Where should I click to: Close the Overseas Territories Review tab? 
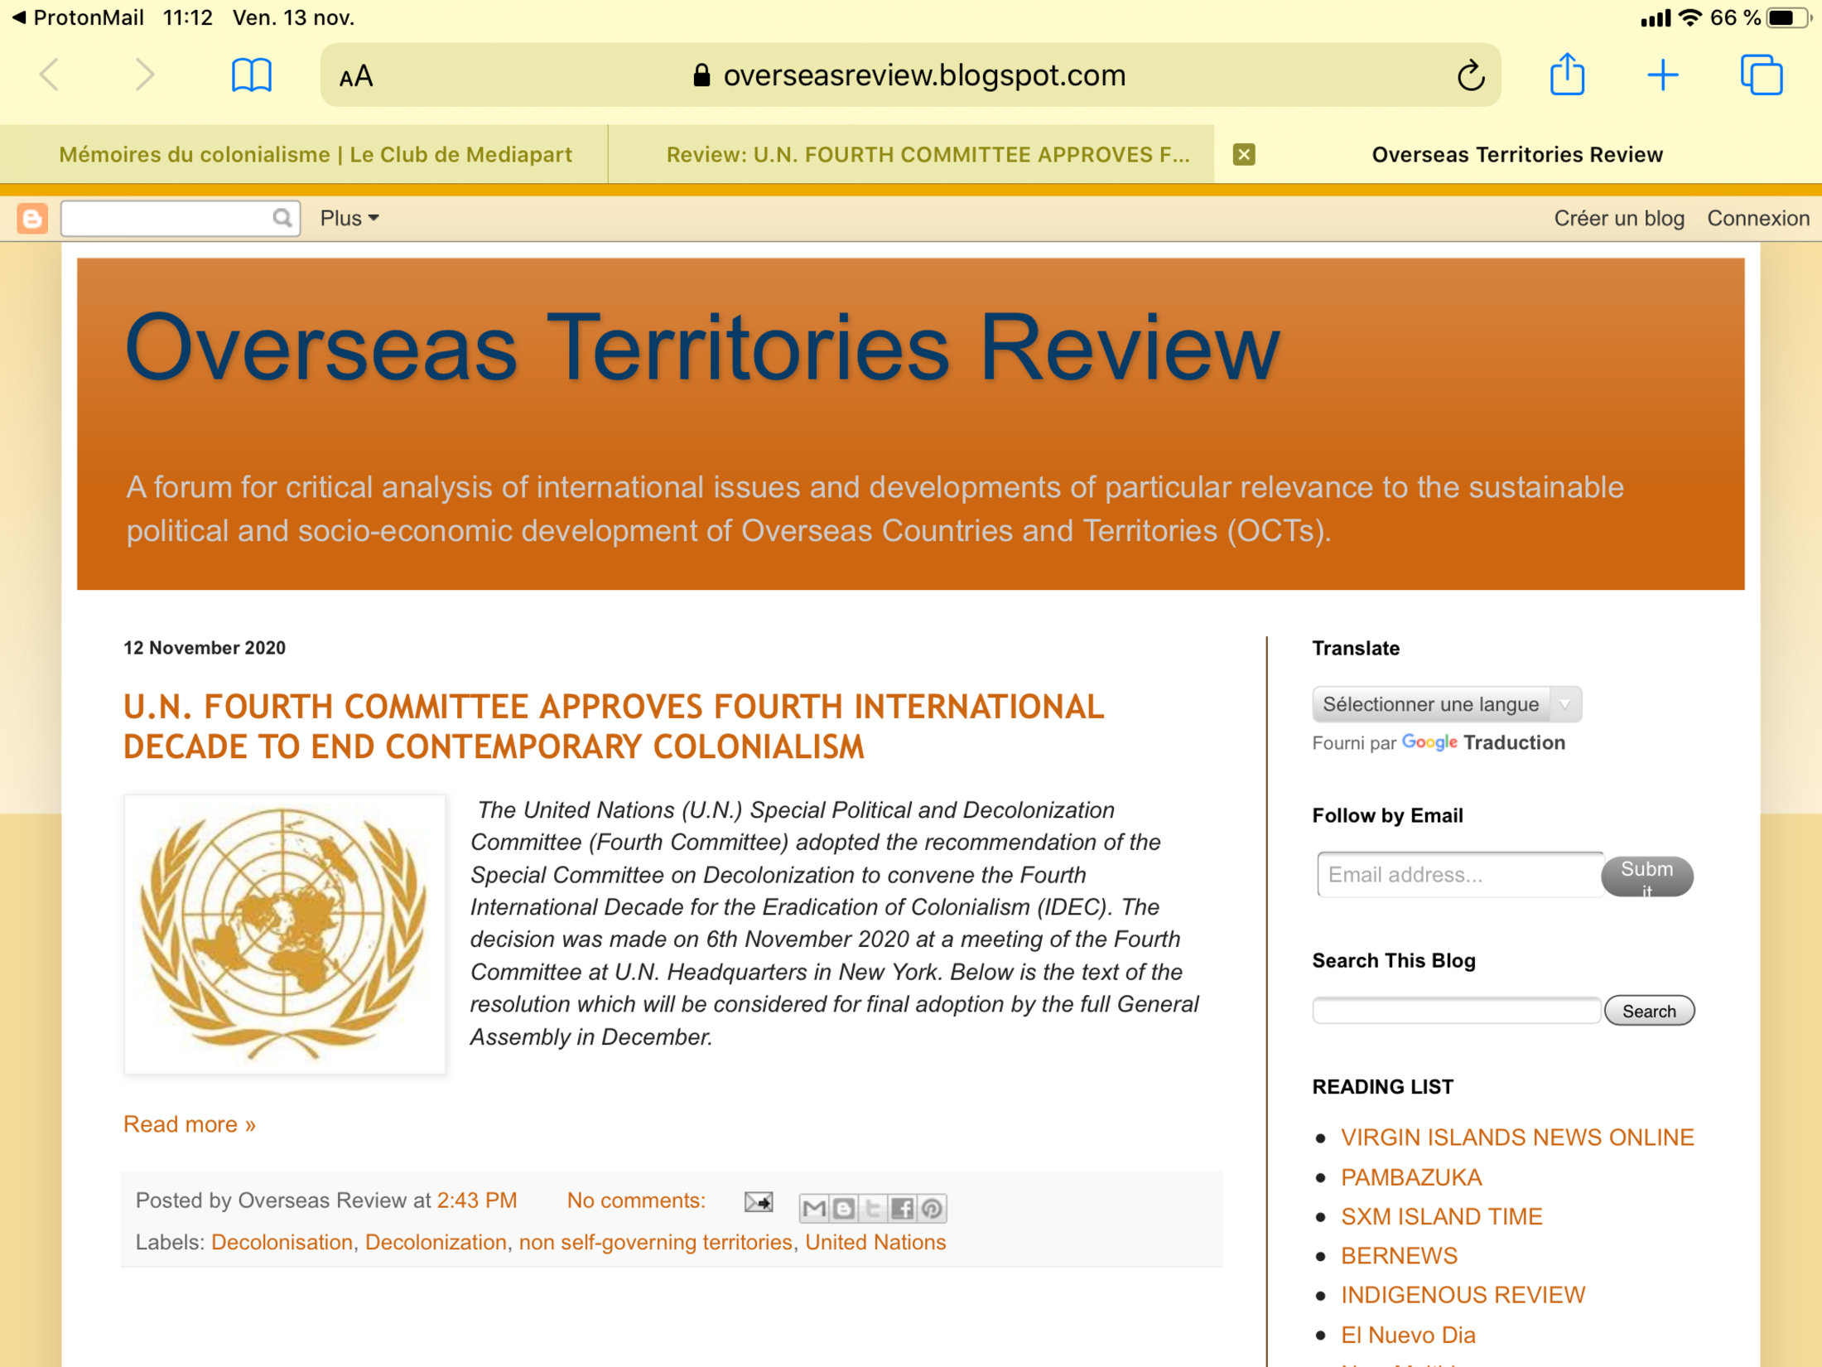coord(1243,155)
